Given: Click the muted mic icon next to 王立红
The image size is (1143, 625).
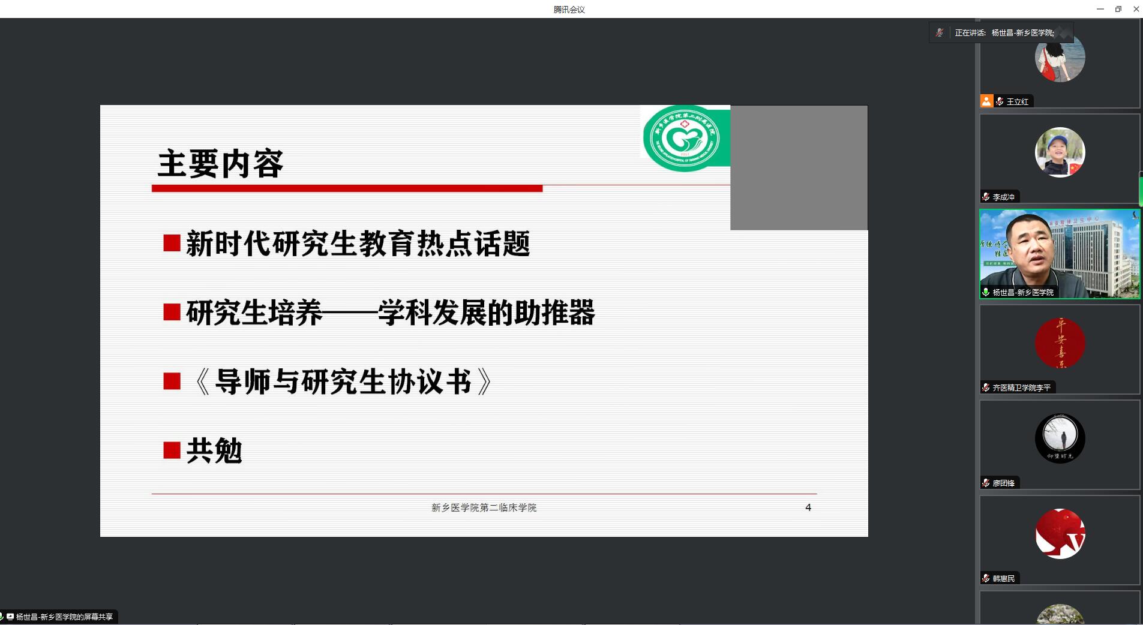Looking at the screenshot, I should tap(1000, 101).
